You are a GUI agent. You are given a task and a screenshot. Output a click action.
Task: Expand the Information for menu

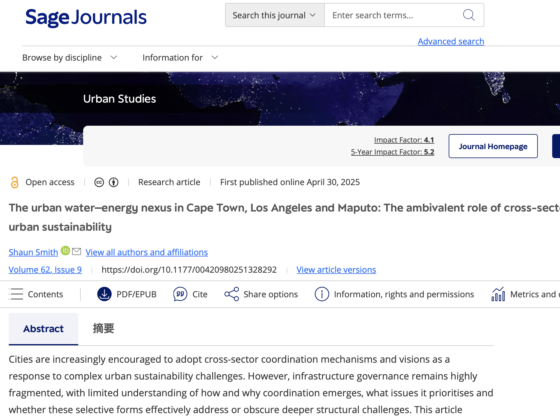coord(180,58)
